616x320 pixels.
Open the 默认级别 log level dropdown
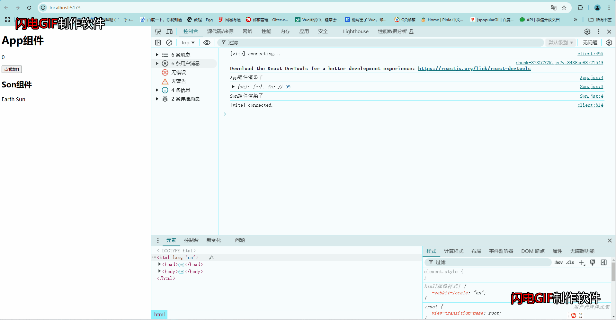coord(560,42)
